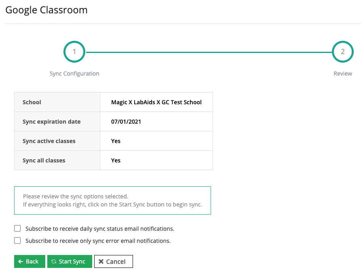The image size is (361, 276).
Task: Click the X icon on Cancel
Action: [101, 261]
